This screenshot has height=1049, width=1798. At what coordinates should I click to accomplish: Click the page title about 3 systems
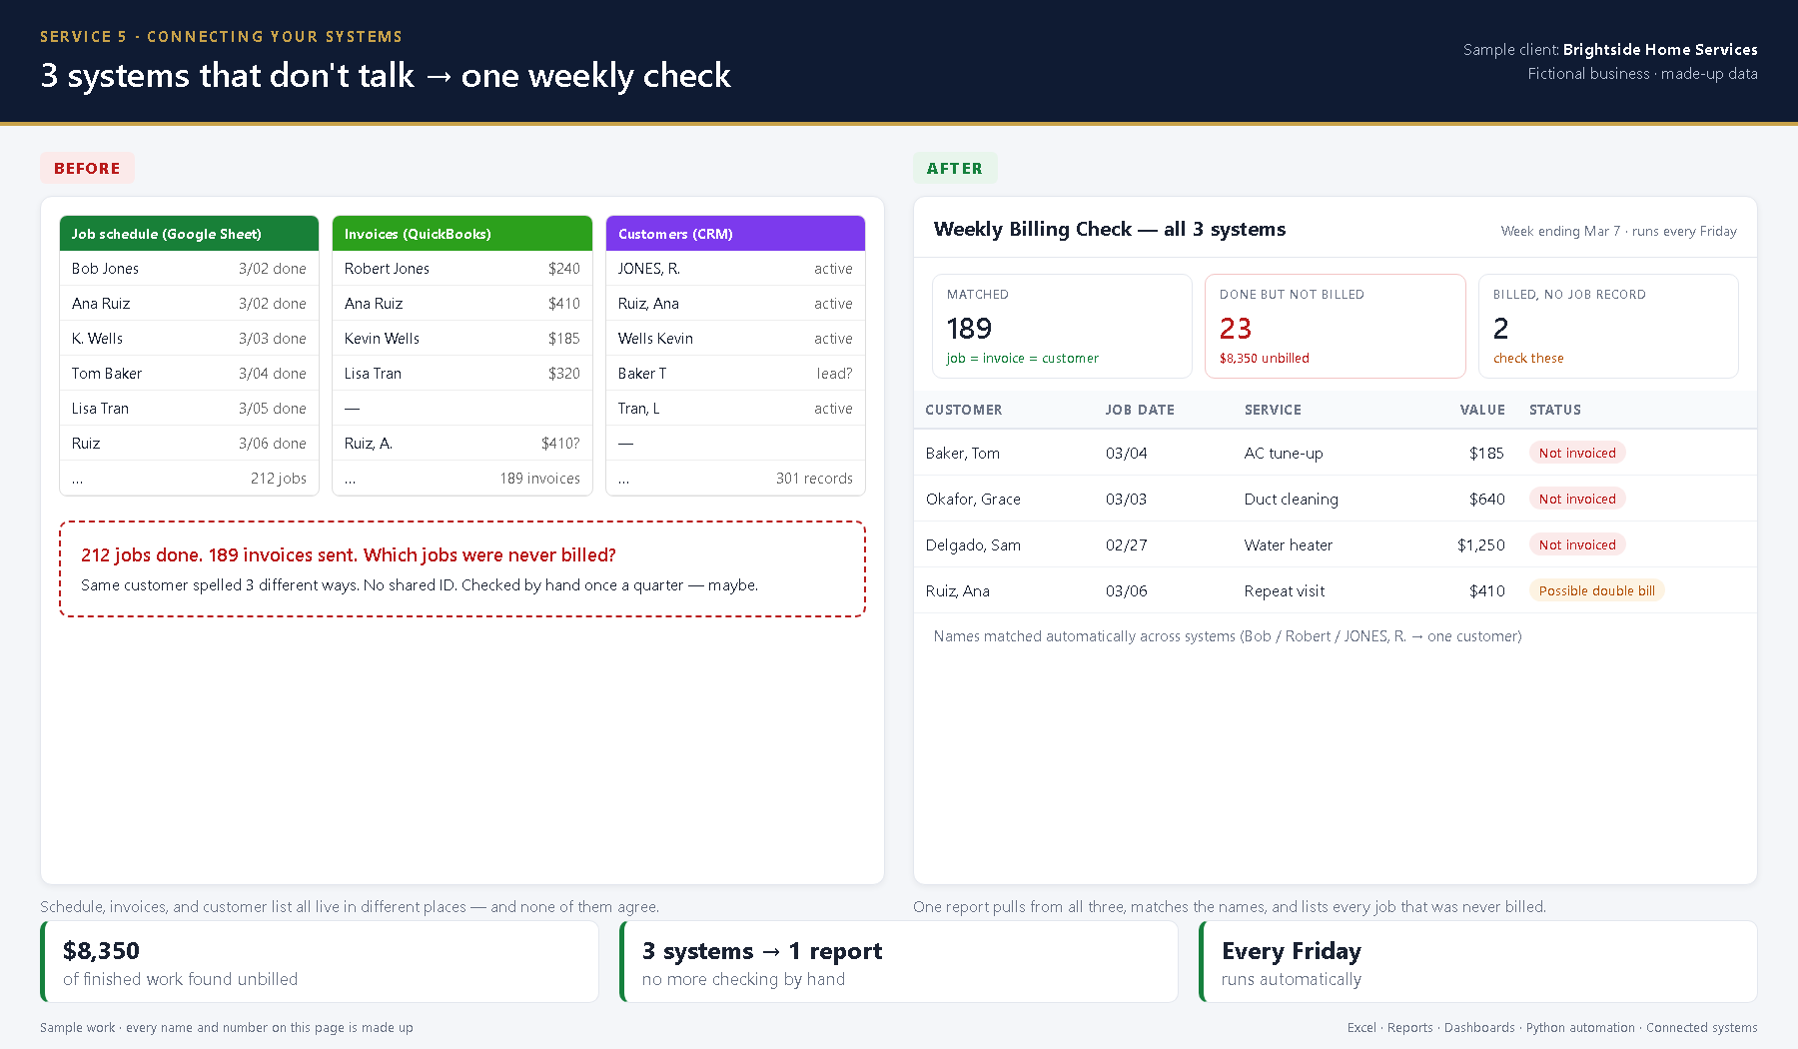386,75
